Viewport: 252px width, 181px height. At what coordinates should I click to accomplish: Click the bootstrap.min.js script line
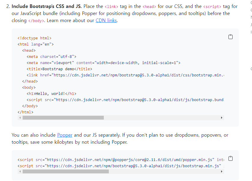[x=121, y=166]
